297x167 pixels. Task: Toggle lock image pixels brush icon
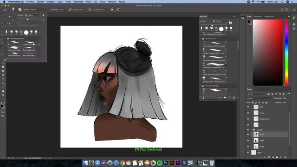256,103
